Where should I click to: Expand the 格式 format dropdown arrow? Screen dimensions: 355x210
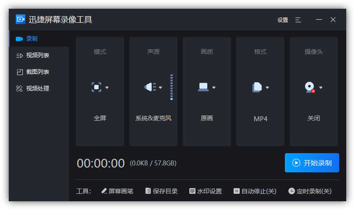coord(267,87)
